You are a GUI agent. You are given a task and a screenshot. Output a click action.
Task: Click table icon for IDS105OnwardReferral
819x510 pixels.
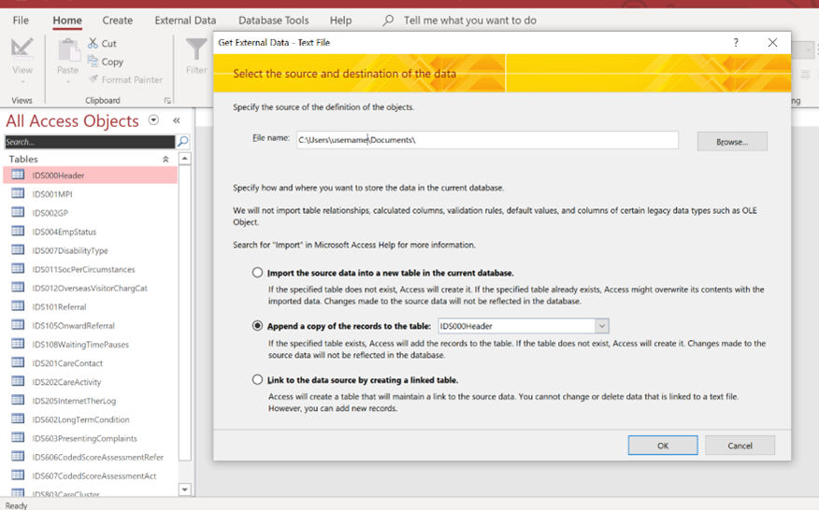(18, 325)
